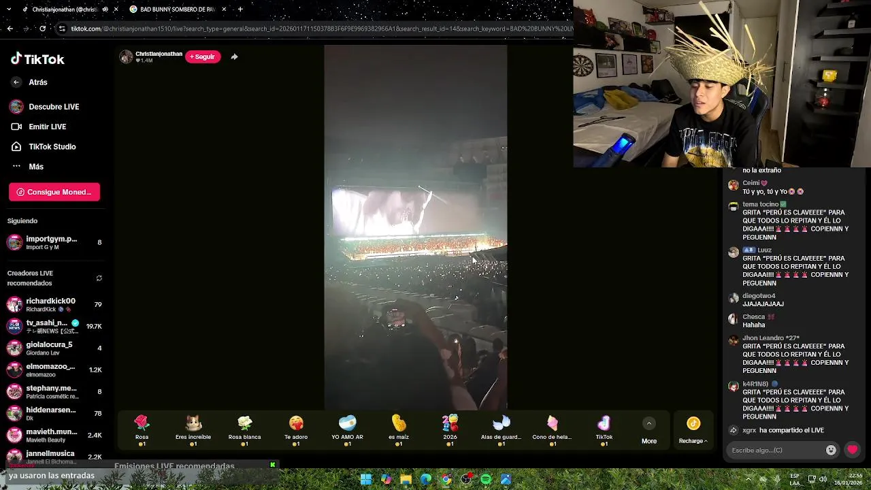Screen dimensions: 871x490
Task: Open Ceimi commenter avatar
Action: [x=733, y=186]
